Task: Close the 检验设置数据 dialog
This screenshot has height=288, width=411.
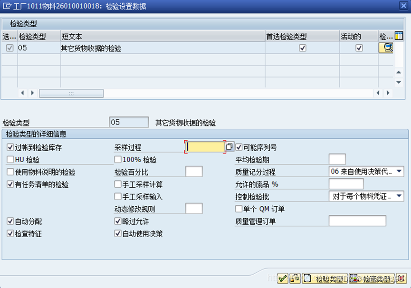Action: click(403, 6)
